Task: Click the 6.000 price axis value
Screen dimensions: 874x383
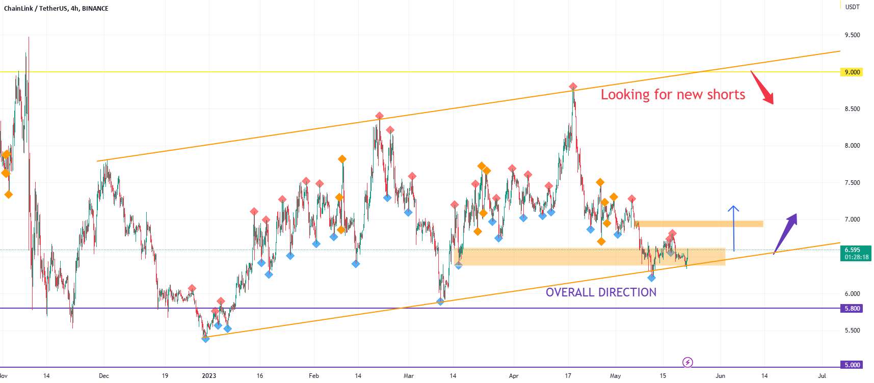Action: click(852, 294)
